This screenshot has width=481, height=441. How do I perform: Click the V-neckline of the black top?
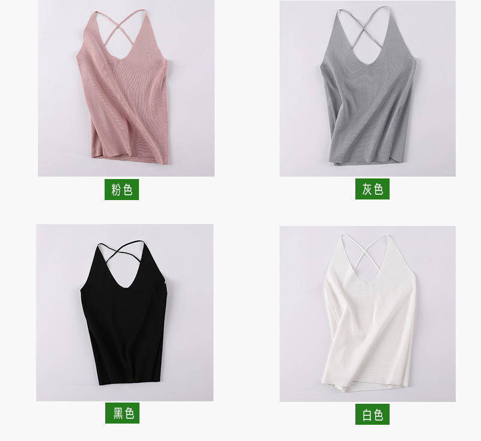(x=125, y=278)
